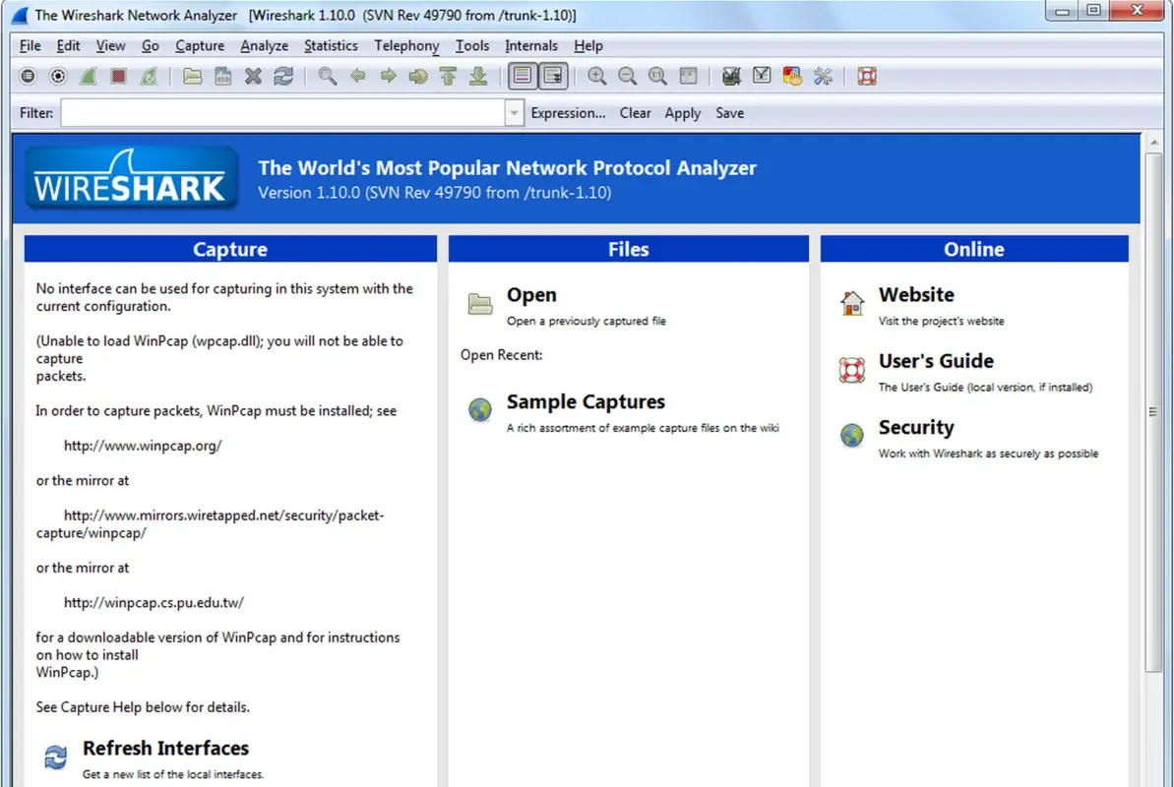Viewport: 1174px width, 787px height.
Task: Open the Statistics menu
Action: click(x=331, y=45)
